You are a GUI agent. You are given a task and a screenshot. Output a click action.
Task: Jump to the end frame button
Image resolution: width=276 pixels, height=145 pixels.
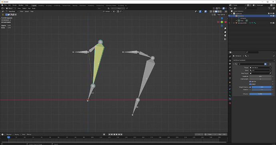click(121, 135)
